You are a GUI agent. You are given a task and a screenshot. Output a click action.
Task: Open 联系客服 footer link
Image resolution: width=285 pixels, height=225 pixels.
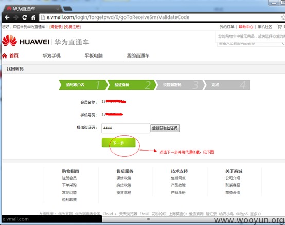pos(233,185)
